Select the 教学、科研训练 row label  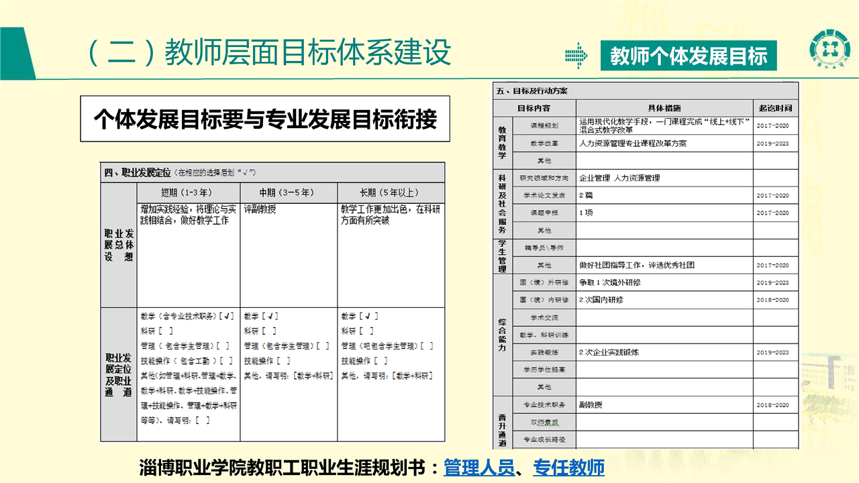[x=544, y=335]
